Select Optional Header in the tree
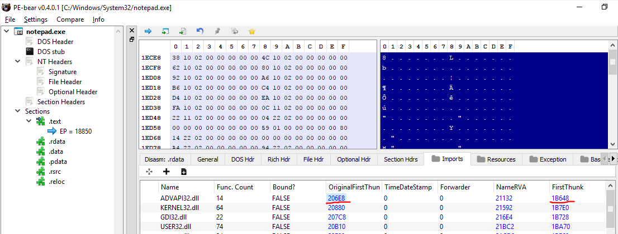The width and height of the screenshot is (618, 234). 73,91
